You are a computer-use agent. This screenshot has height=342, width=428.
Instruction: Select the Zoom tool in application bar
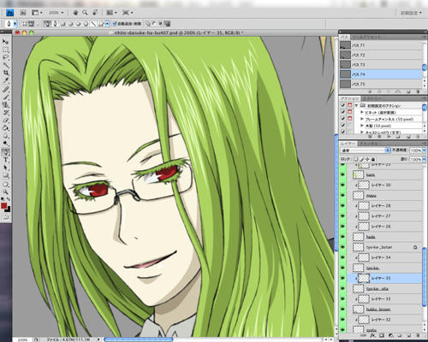tap(85, 13)
